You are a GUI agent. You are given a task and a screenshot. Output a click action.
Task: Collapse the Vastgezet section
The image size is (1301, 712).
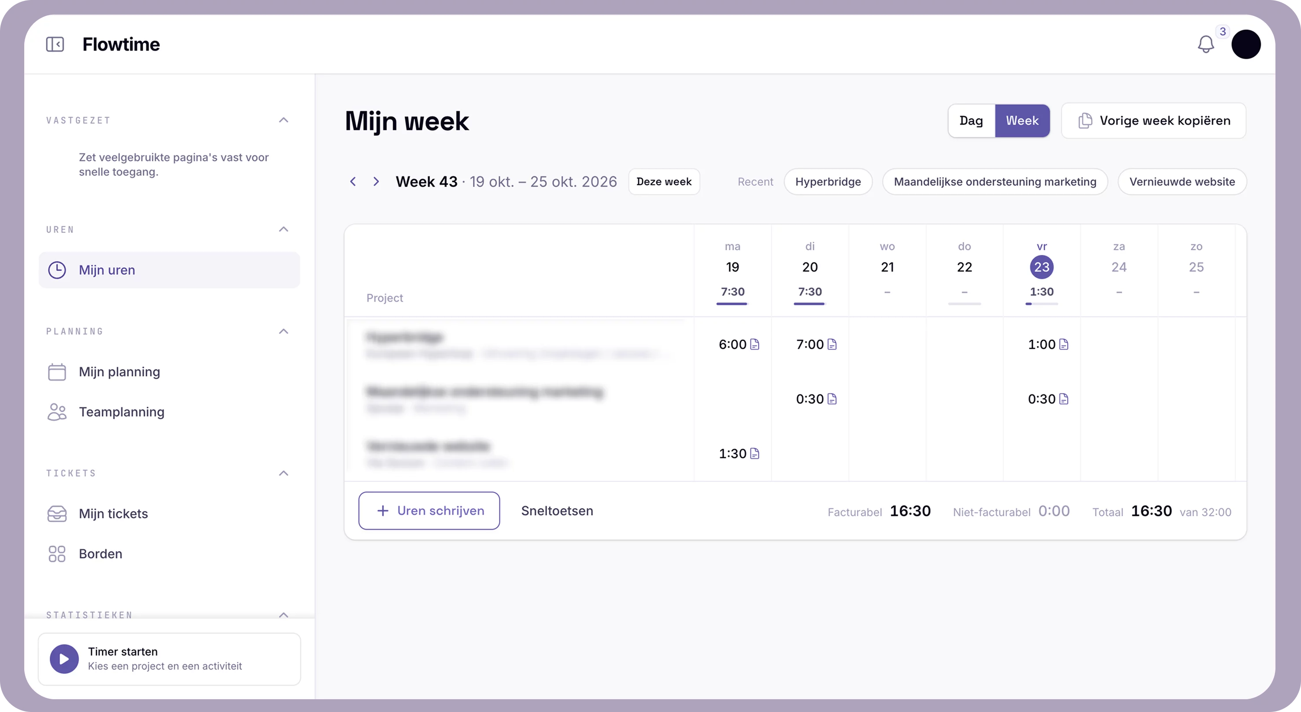point(284,120)
